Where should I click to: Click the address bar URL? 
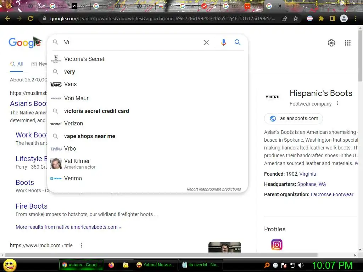click(x=163, y=18)
